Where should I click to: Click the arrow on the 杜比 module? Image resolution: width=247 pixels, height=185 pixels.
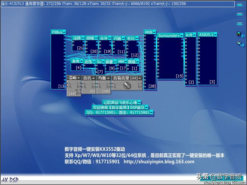(x=137, y=38)
